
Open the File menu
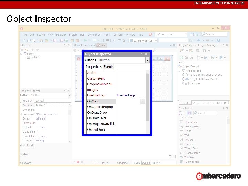pos(25,35)
